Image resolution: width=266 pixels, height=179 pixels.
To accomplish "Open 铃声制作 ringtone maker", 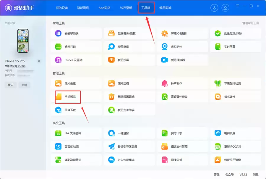I will pyautogui.click(x=182, y=83).
